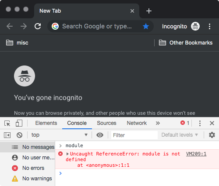Viewport: 219px width, 186px height.
Task: Open a new tab with plus button
Action: 149,11
